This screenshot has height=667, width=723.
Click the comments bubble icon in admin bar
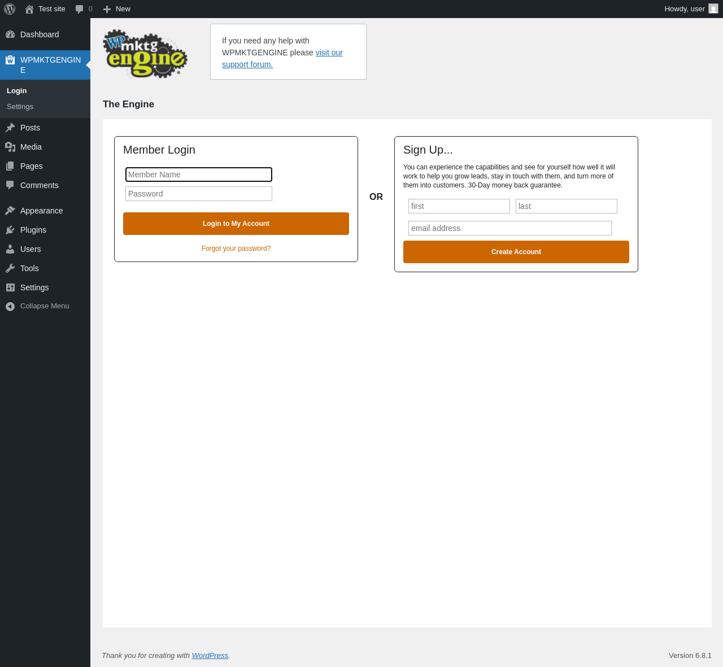point(80,9)
